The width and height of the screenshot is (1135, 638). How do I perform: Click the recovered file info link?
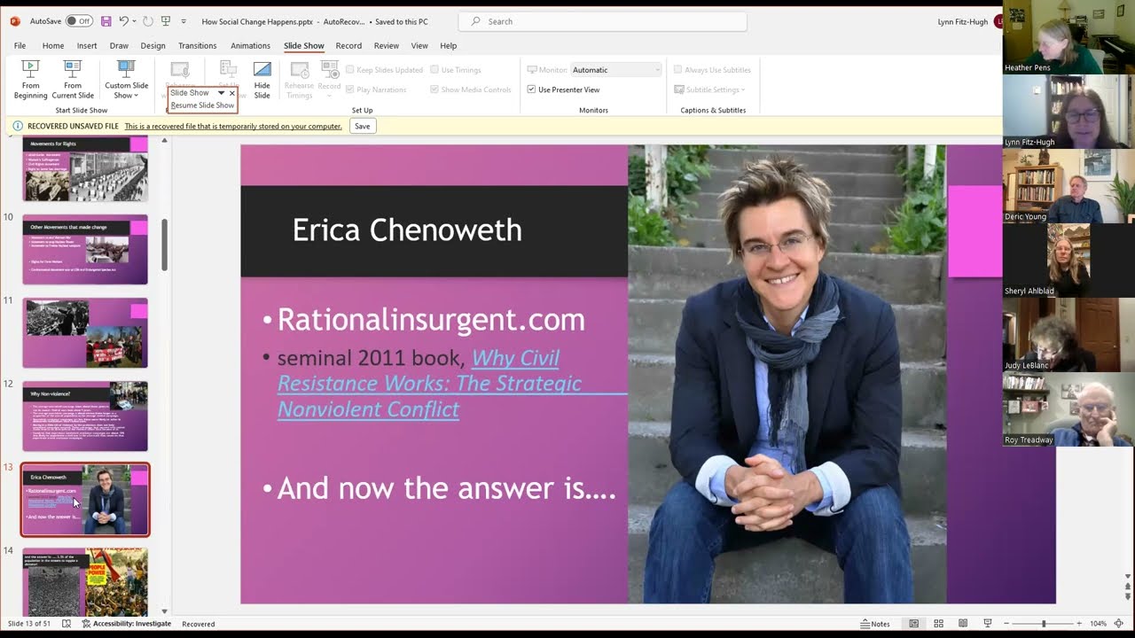[233, 126]
